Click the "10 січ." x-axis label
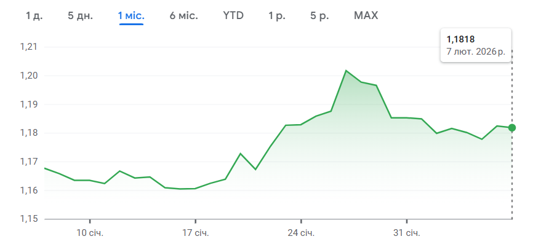 point(89,233)
